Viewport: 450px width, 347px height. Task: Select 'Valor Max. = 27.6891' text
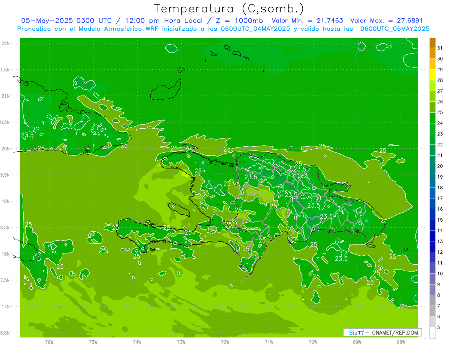click(387, 21)
